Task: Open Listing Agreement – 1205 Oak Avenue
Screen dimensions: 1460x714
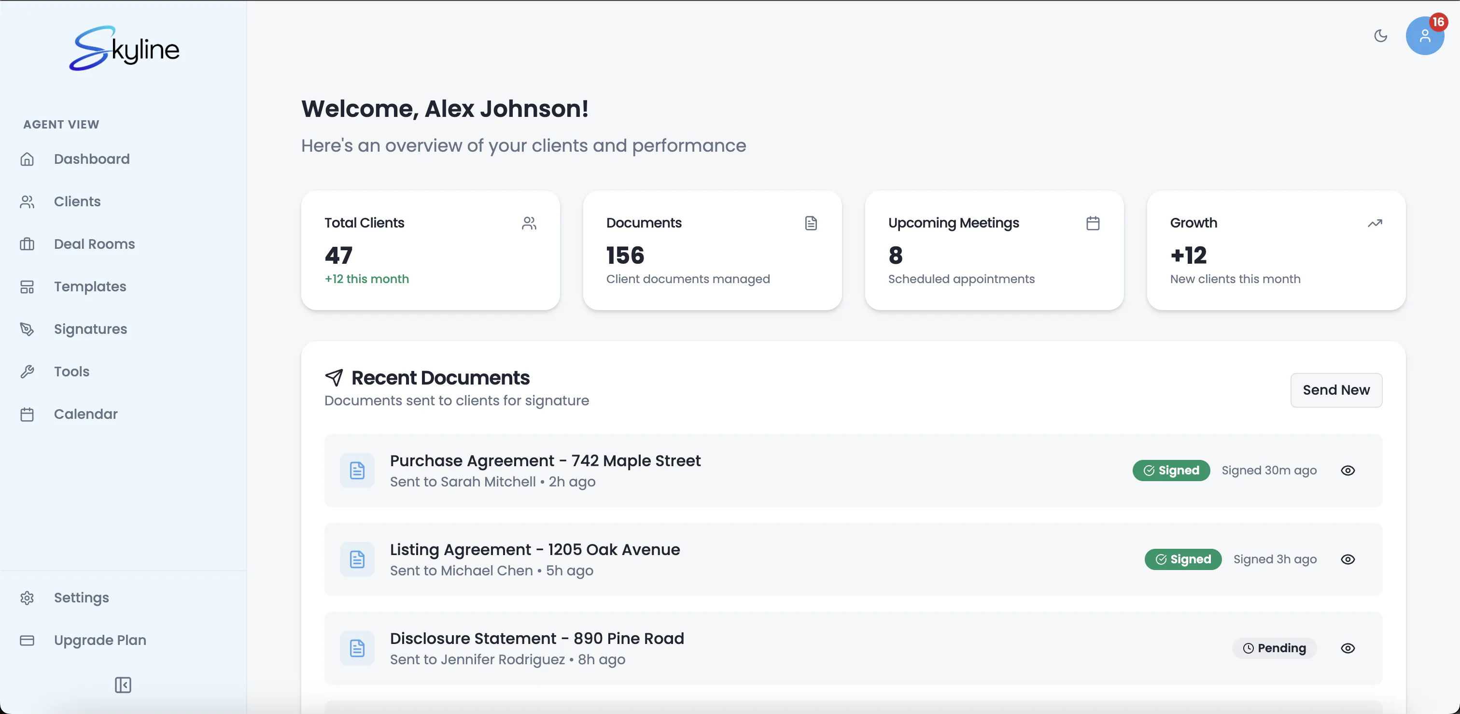Action: point(534,550)
